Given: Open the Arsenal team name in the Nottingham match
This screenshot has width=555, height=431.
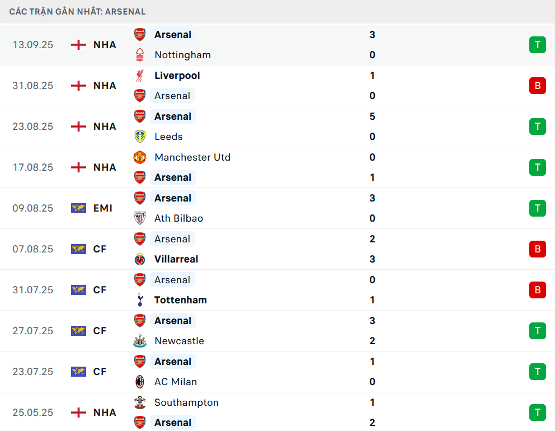Looking at the screenshot, I should 172,35.
